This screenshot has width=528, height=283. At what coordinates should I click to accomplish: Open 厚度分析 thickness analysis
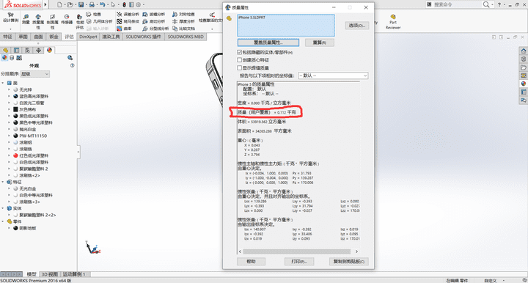pos(183,21)
